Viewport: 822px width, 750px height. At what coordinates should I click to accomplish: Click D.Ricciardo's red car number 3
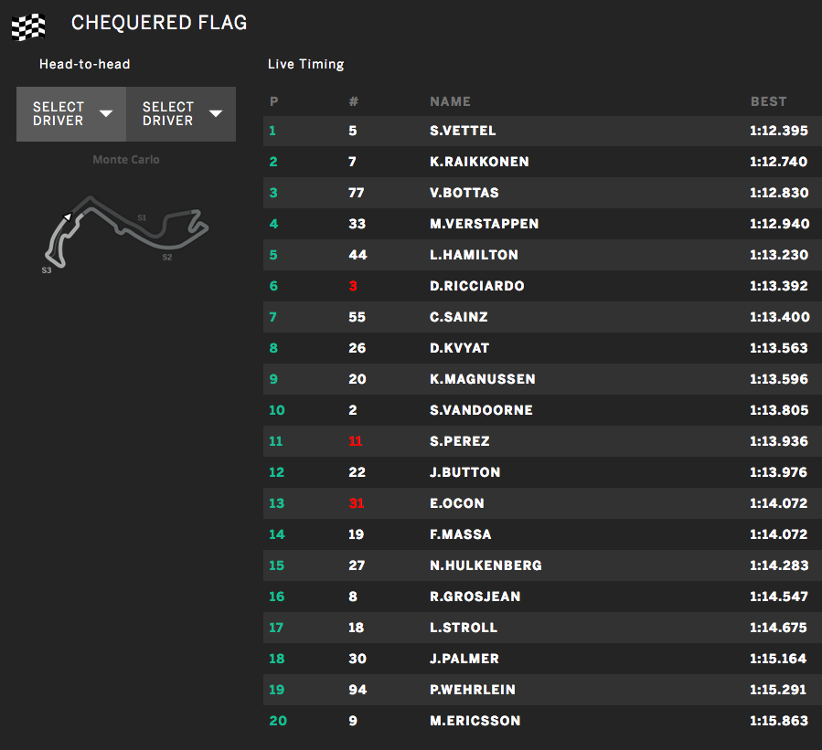[x=353, y=286]
